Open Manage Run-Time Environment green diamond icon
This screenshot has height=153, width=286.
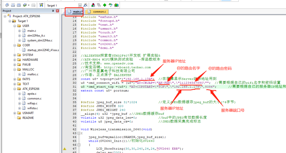point(105,5)
